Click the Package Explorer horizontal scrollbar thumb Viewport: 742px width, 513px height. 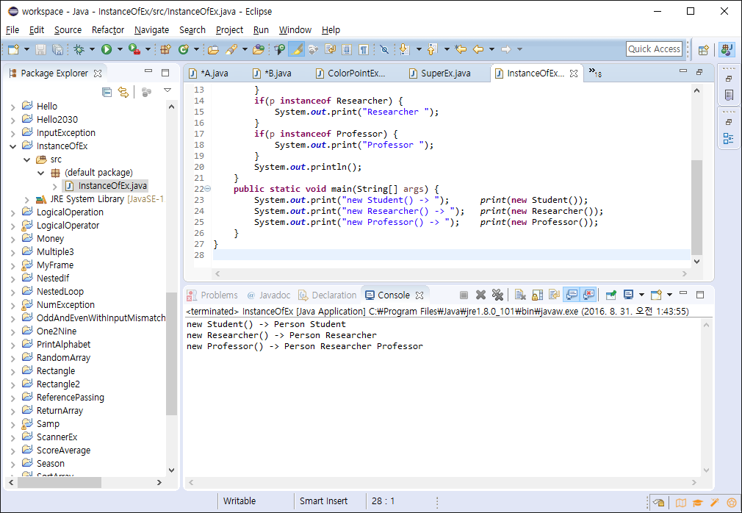60,483
